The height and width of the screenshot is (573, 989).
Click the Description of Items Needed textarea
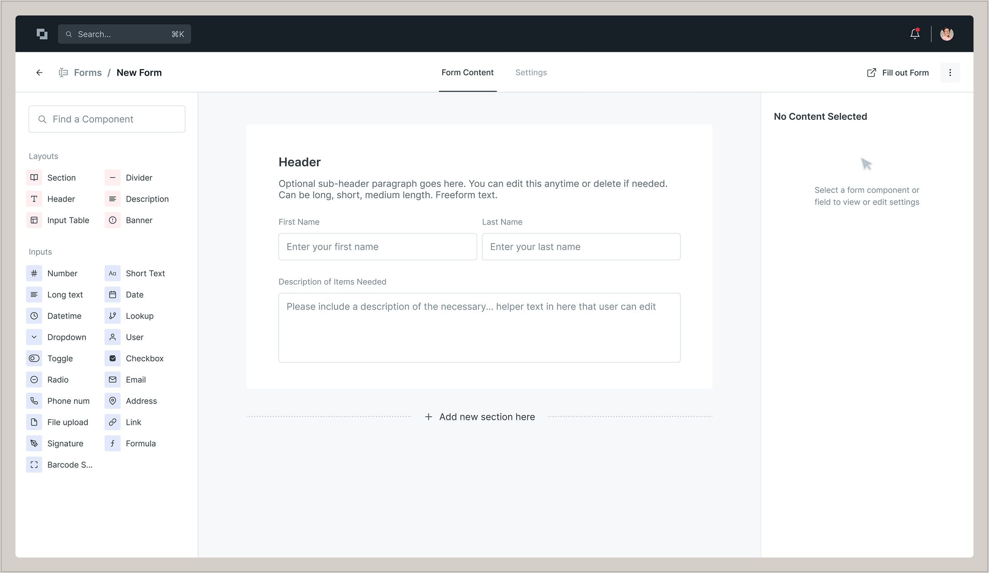(479, 328)
